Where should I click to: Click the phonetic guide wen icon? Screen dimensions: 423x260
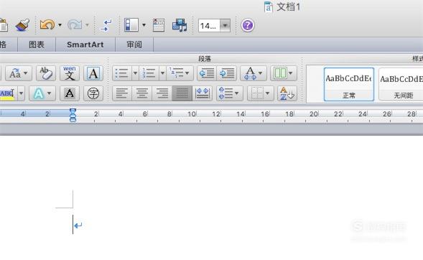(x=70, y=73)
